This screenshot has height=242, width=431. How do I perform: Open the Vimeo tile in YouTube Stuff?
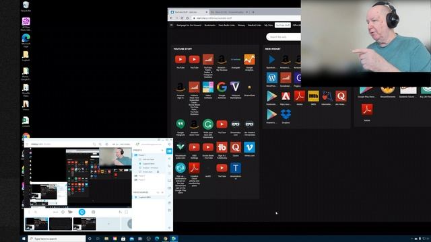249,147
